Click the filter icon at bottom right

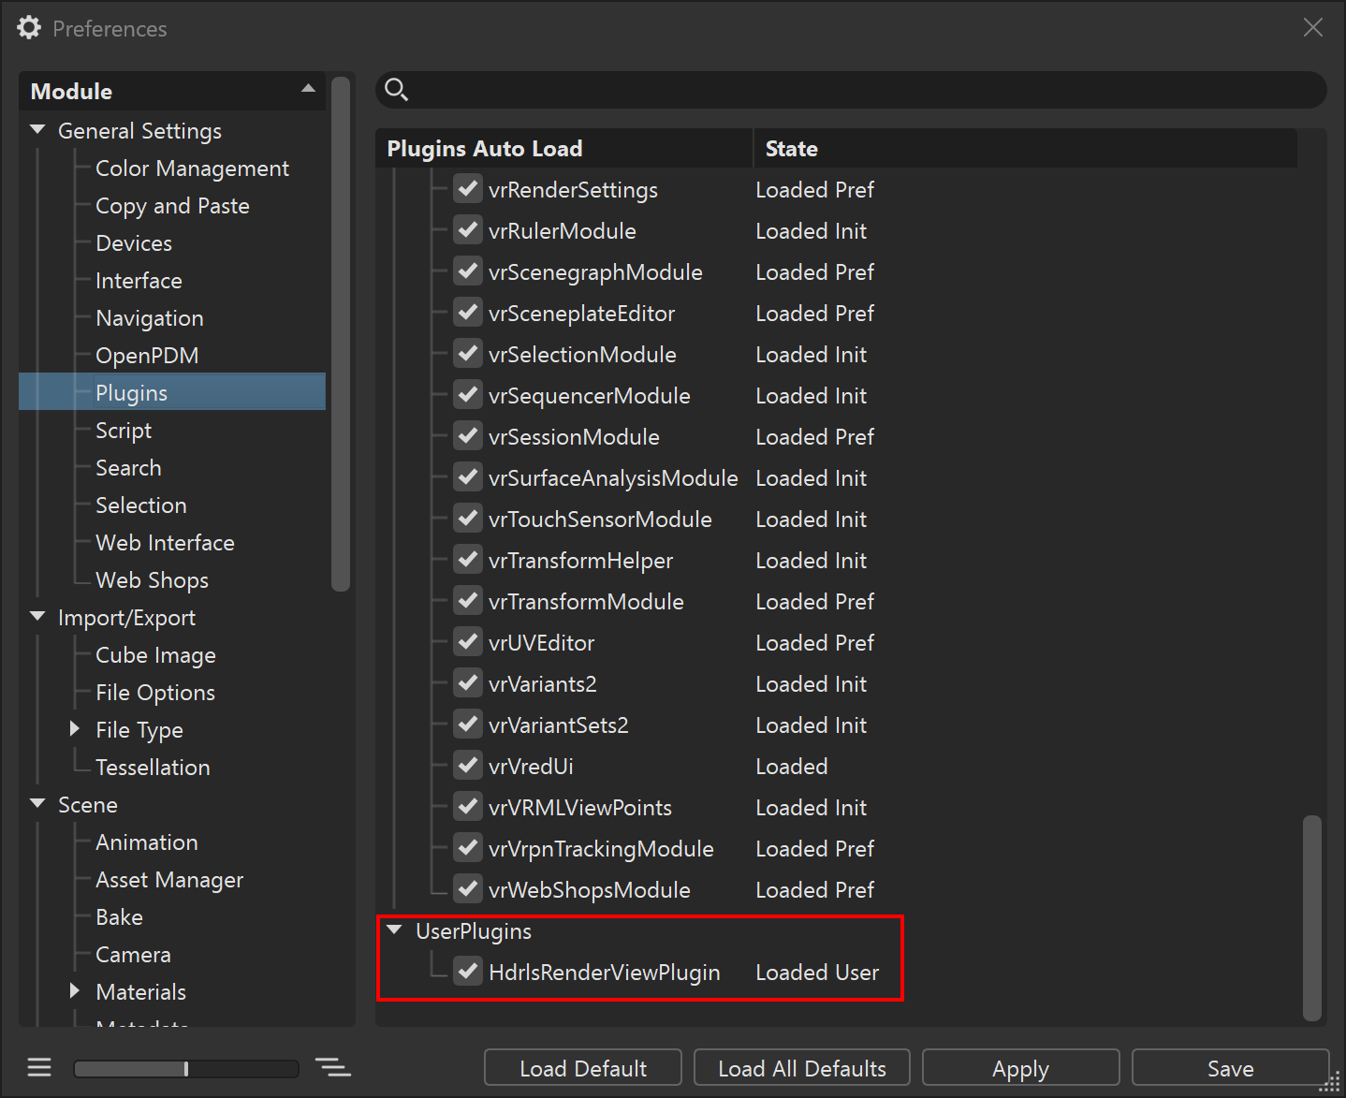[333, 1067]
